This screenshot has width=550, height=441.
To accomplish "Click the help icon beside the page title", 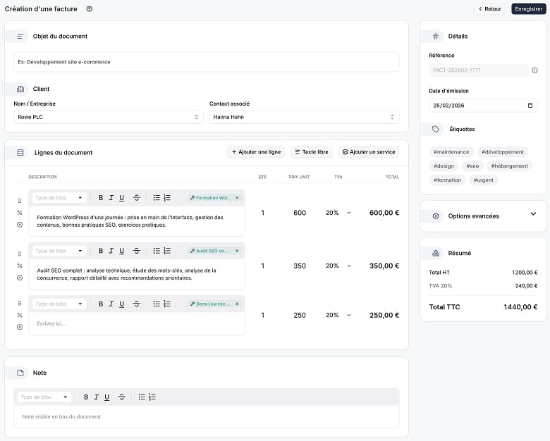I will click(x=90, y=9).
